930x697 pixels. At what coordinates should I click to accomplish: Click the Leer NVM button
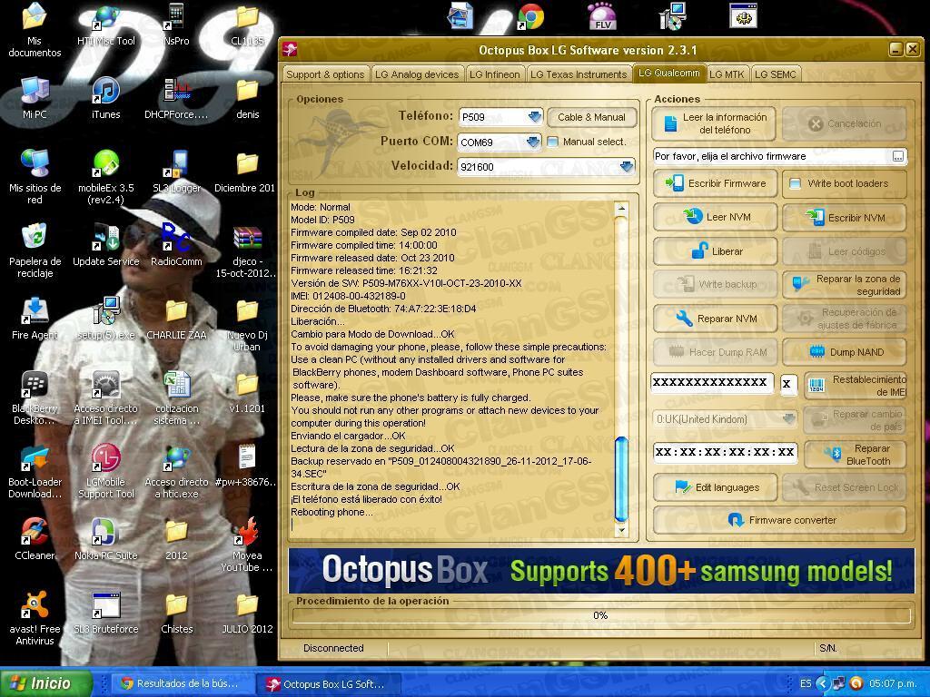715,217
